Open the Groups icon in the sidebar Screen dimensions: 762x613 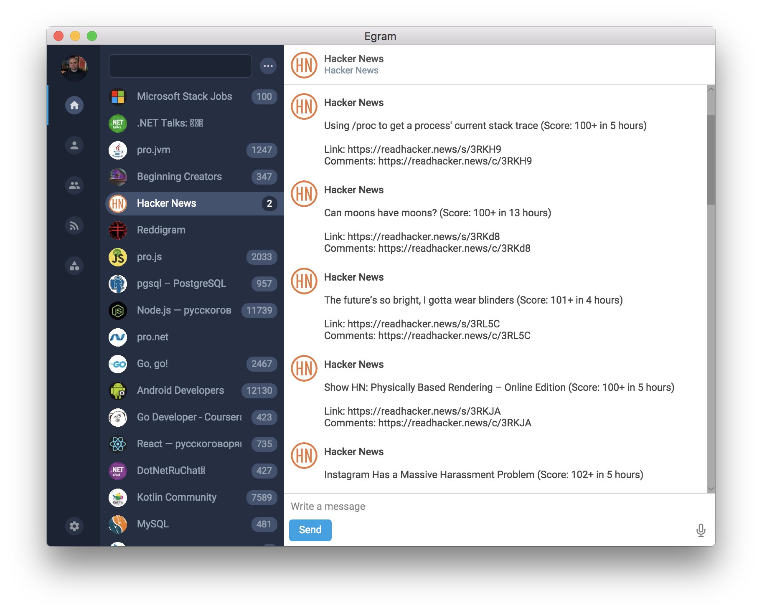(x=74, y=185)
